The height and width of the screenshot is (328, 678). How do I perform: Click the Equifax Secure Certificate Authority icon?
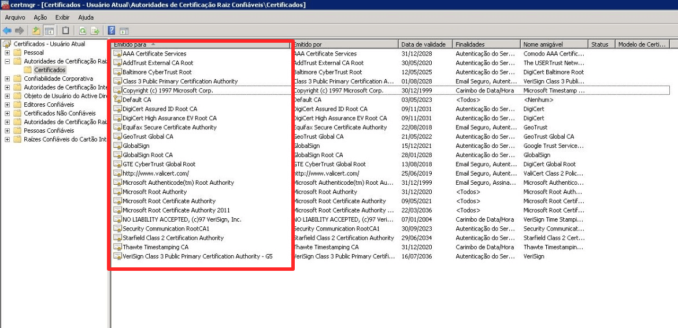pos(117,128)
